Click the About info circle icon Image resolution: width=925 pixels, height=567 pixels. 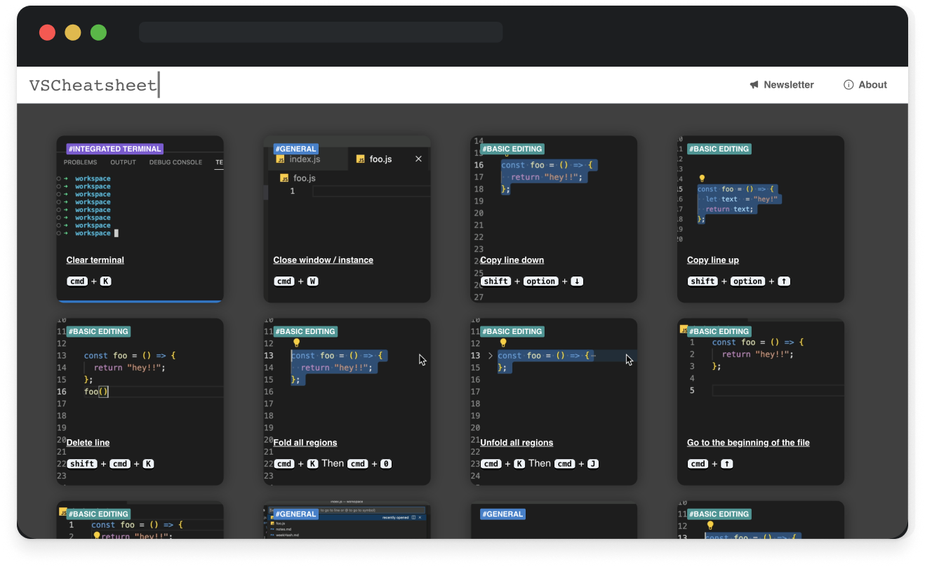[x=849, y=85]
